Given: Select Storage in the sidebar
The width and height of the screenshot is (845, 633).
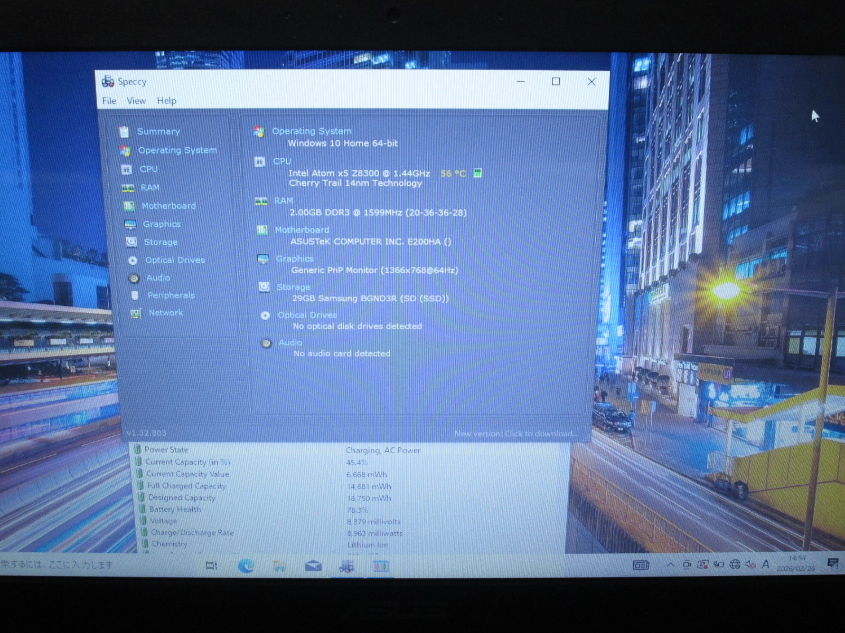Looking at the screenshot, I should click(x=161, y=242).
